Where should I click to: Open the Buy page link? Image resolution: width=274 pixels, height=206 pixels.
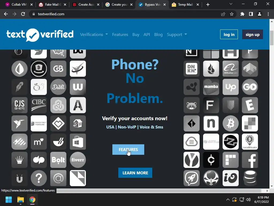click(136, 35)
